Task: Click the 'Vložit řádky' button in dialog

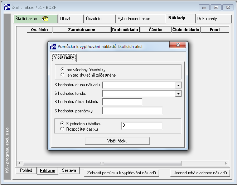Action: [x=117, y=141]
